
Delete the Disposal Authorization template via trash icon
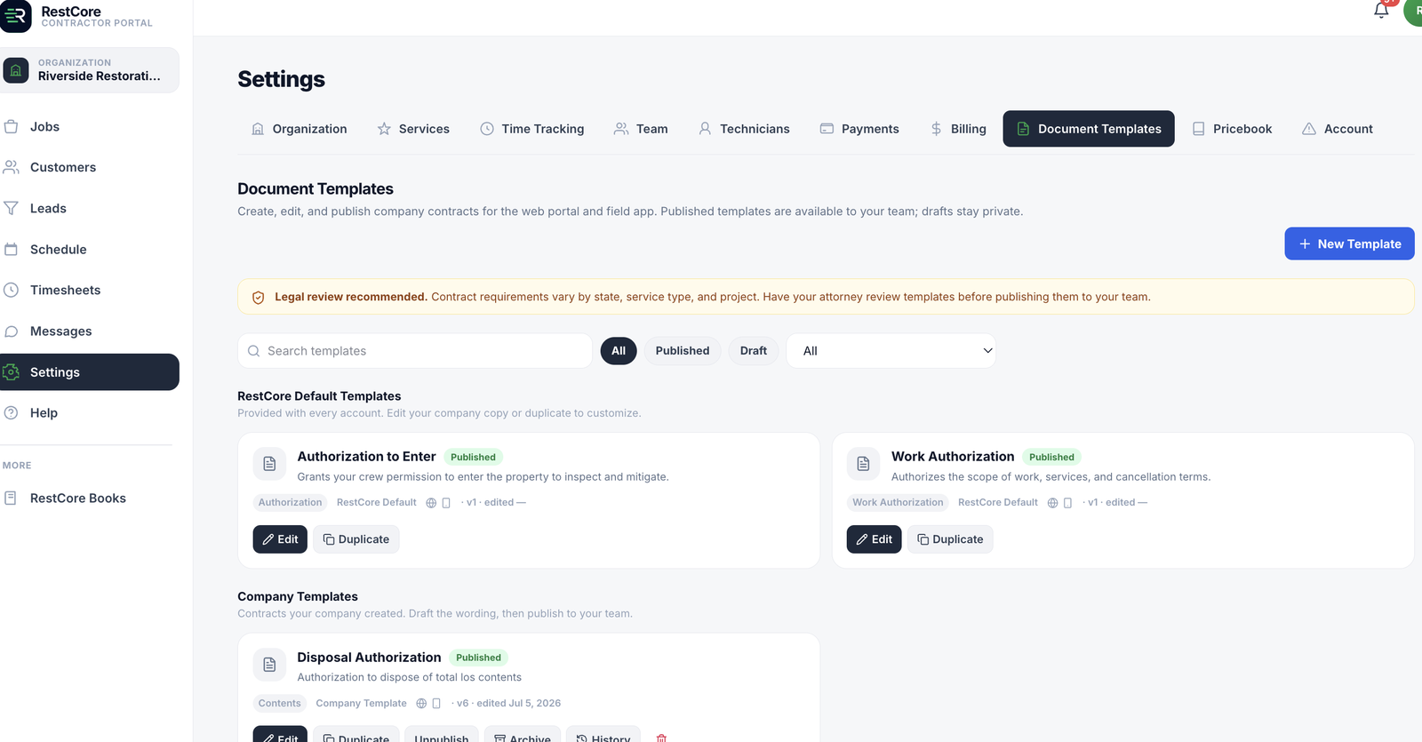point(661,738)
